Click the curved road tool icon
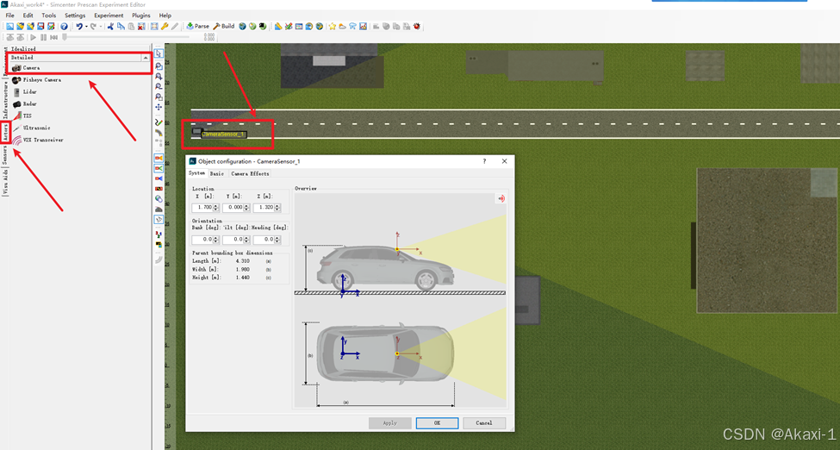Screen dimensions: 840x450 click(159, 133)
